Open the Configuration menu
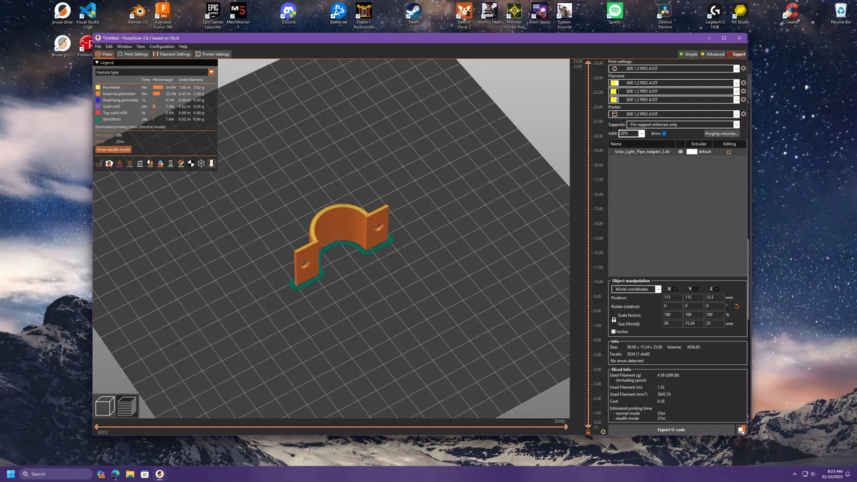 162,47
